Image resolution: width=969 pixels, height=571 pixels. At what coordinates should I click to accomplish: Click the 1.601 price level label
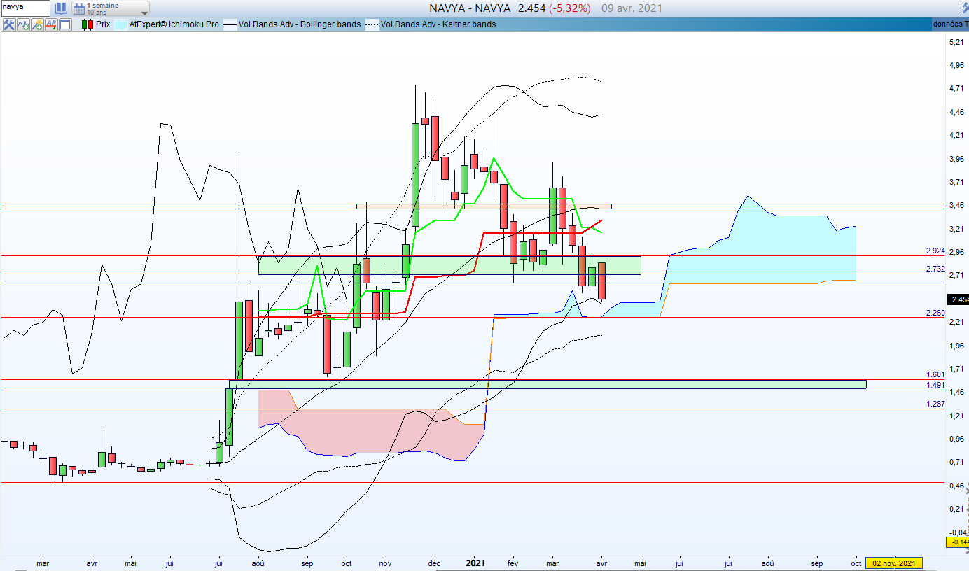tap(935, 375)
